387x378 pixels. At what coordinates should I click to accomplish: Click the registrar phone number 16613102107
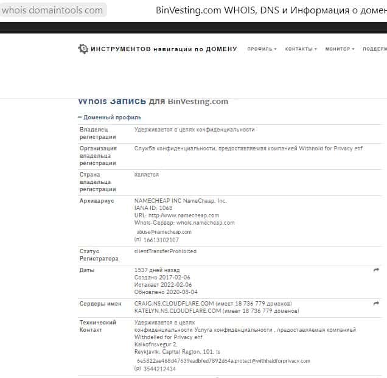coord(161,240)
